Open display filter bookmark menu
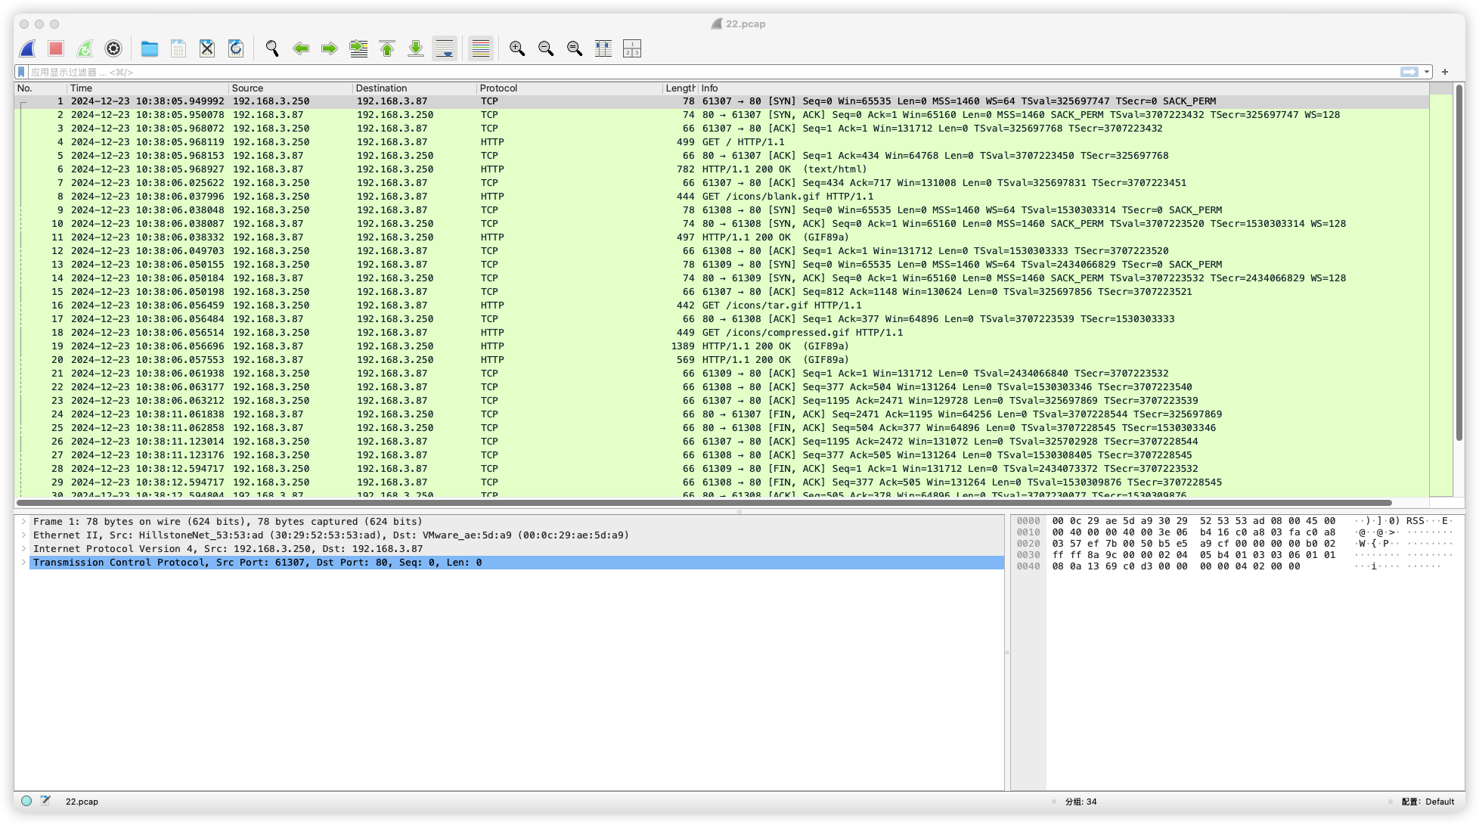1479x825 pixels. pyautogui.click(x=22, y=72)
